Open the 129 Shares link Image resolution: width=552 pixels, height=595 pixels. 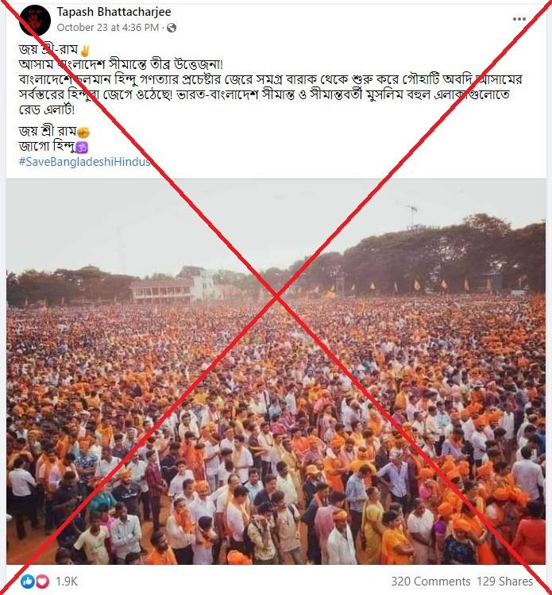pyautogui.click(x=505, y=582)
